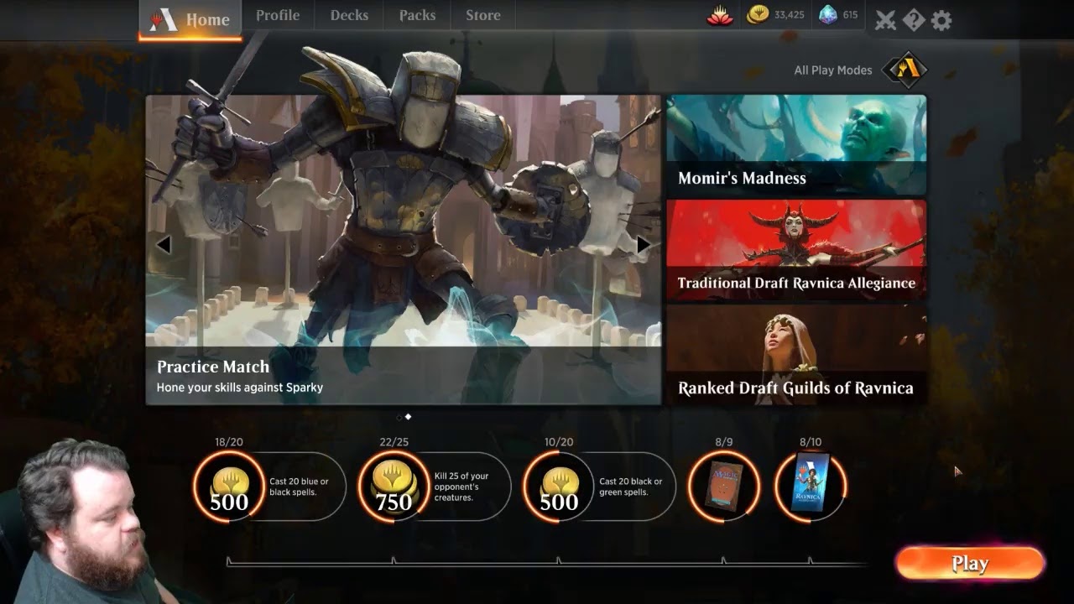Click the All Play Modes label
The height and width of the screenshot is (604, 1074).
pyautogui.click(x=833, y=70)
